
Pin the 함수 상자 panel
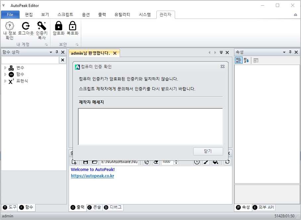click(57, 52)
